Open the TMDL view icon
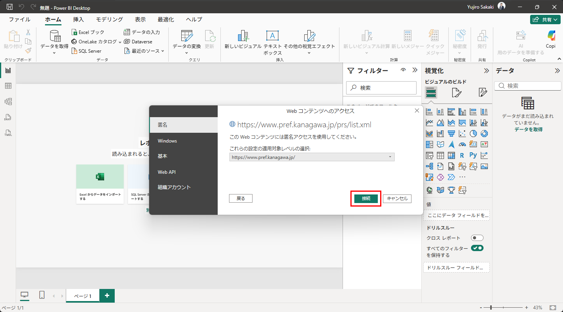This screenshot has height=312, width=563. [x=8, y=133]
